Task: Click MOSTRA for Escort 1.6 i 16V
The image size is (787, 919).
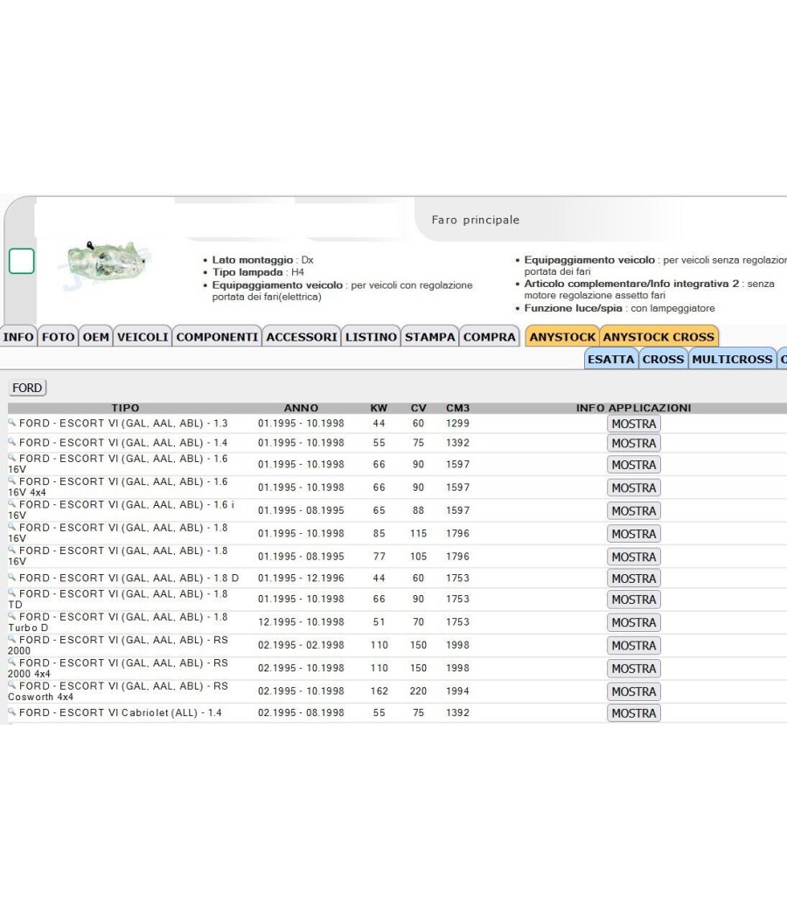Action: pos(634,511)
